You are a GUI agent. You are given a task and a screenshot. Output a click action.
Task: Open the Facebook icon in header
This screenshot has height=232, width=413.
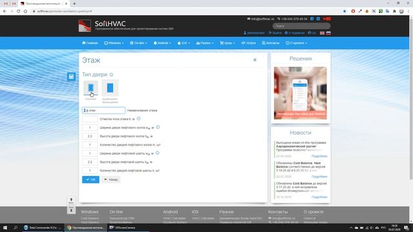point(312,19)
